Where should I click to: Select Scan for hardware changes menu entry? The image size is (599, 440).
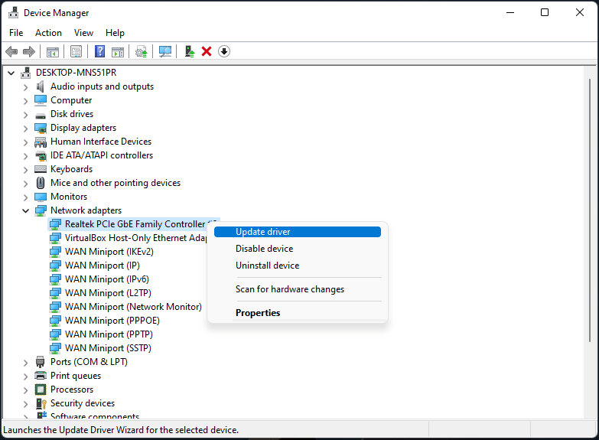[x=298, y=289]
